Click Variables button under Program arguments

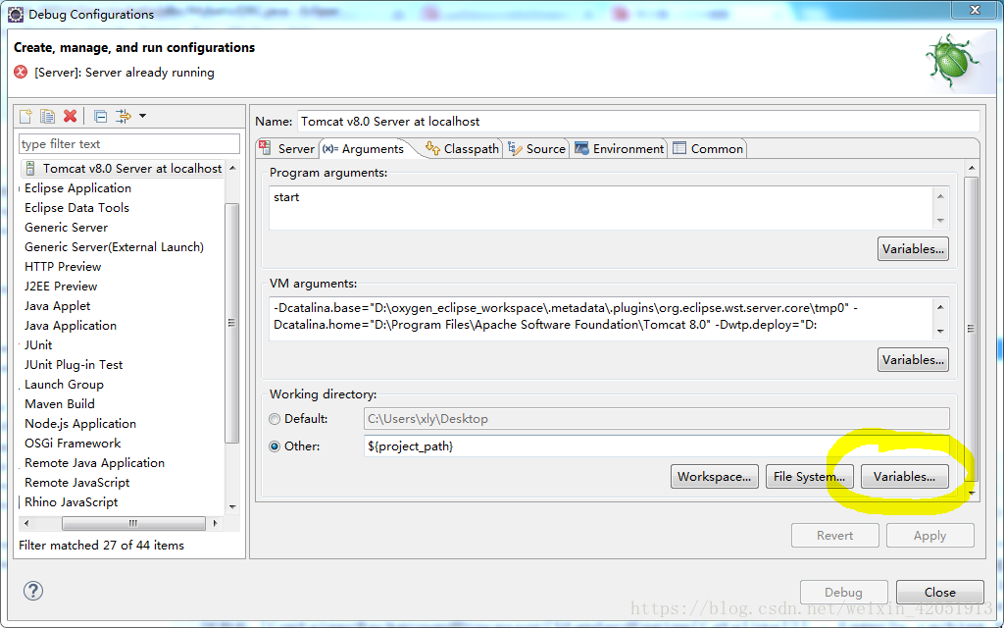(913, 249)
